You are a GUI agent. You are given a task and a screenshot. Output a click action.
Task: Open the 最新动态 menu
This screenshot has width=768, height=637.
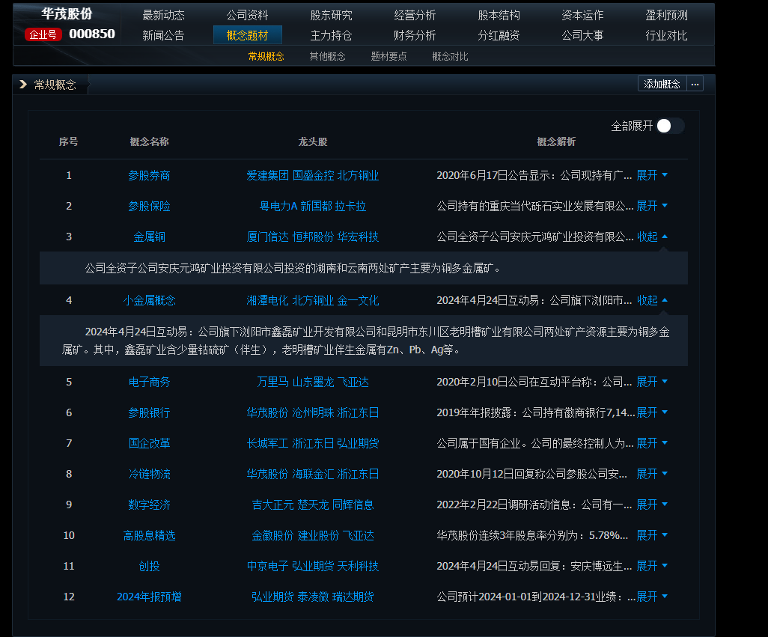[164, 15]
